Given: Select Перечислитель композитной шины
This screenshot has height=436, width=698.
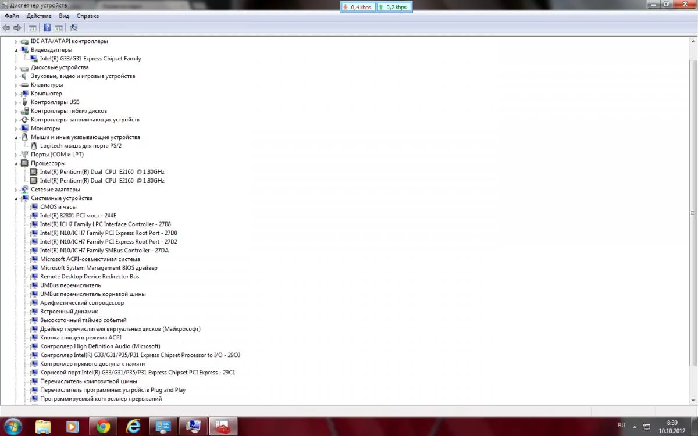Looking at the screenshot, I should click(x=88, y=381).
